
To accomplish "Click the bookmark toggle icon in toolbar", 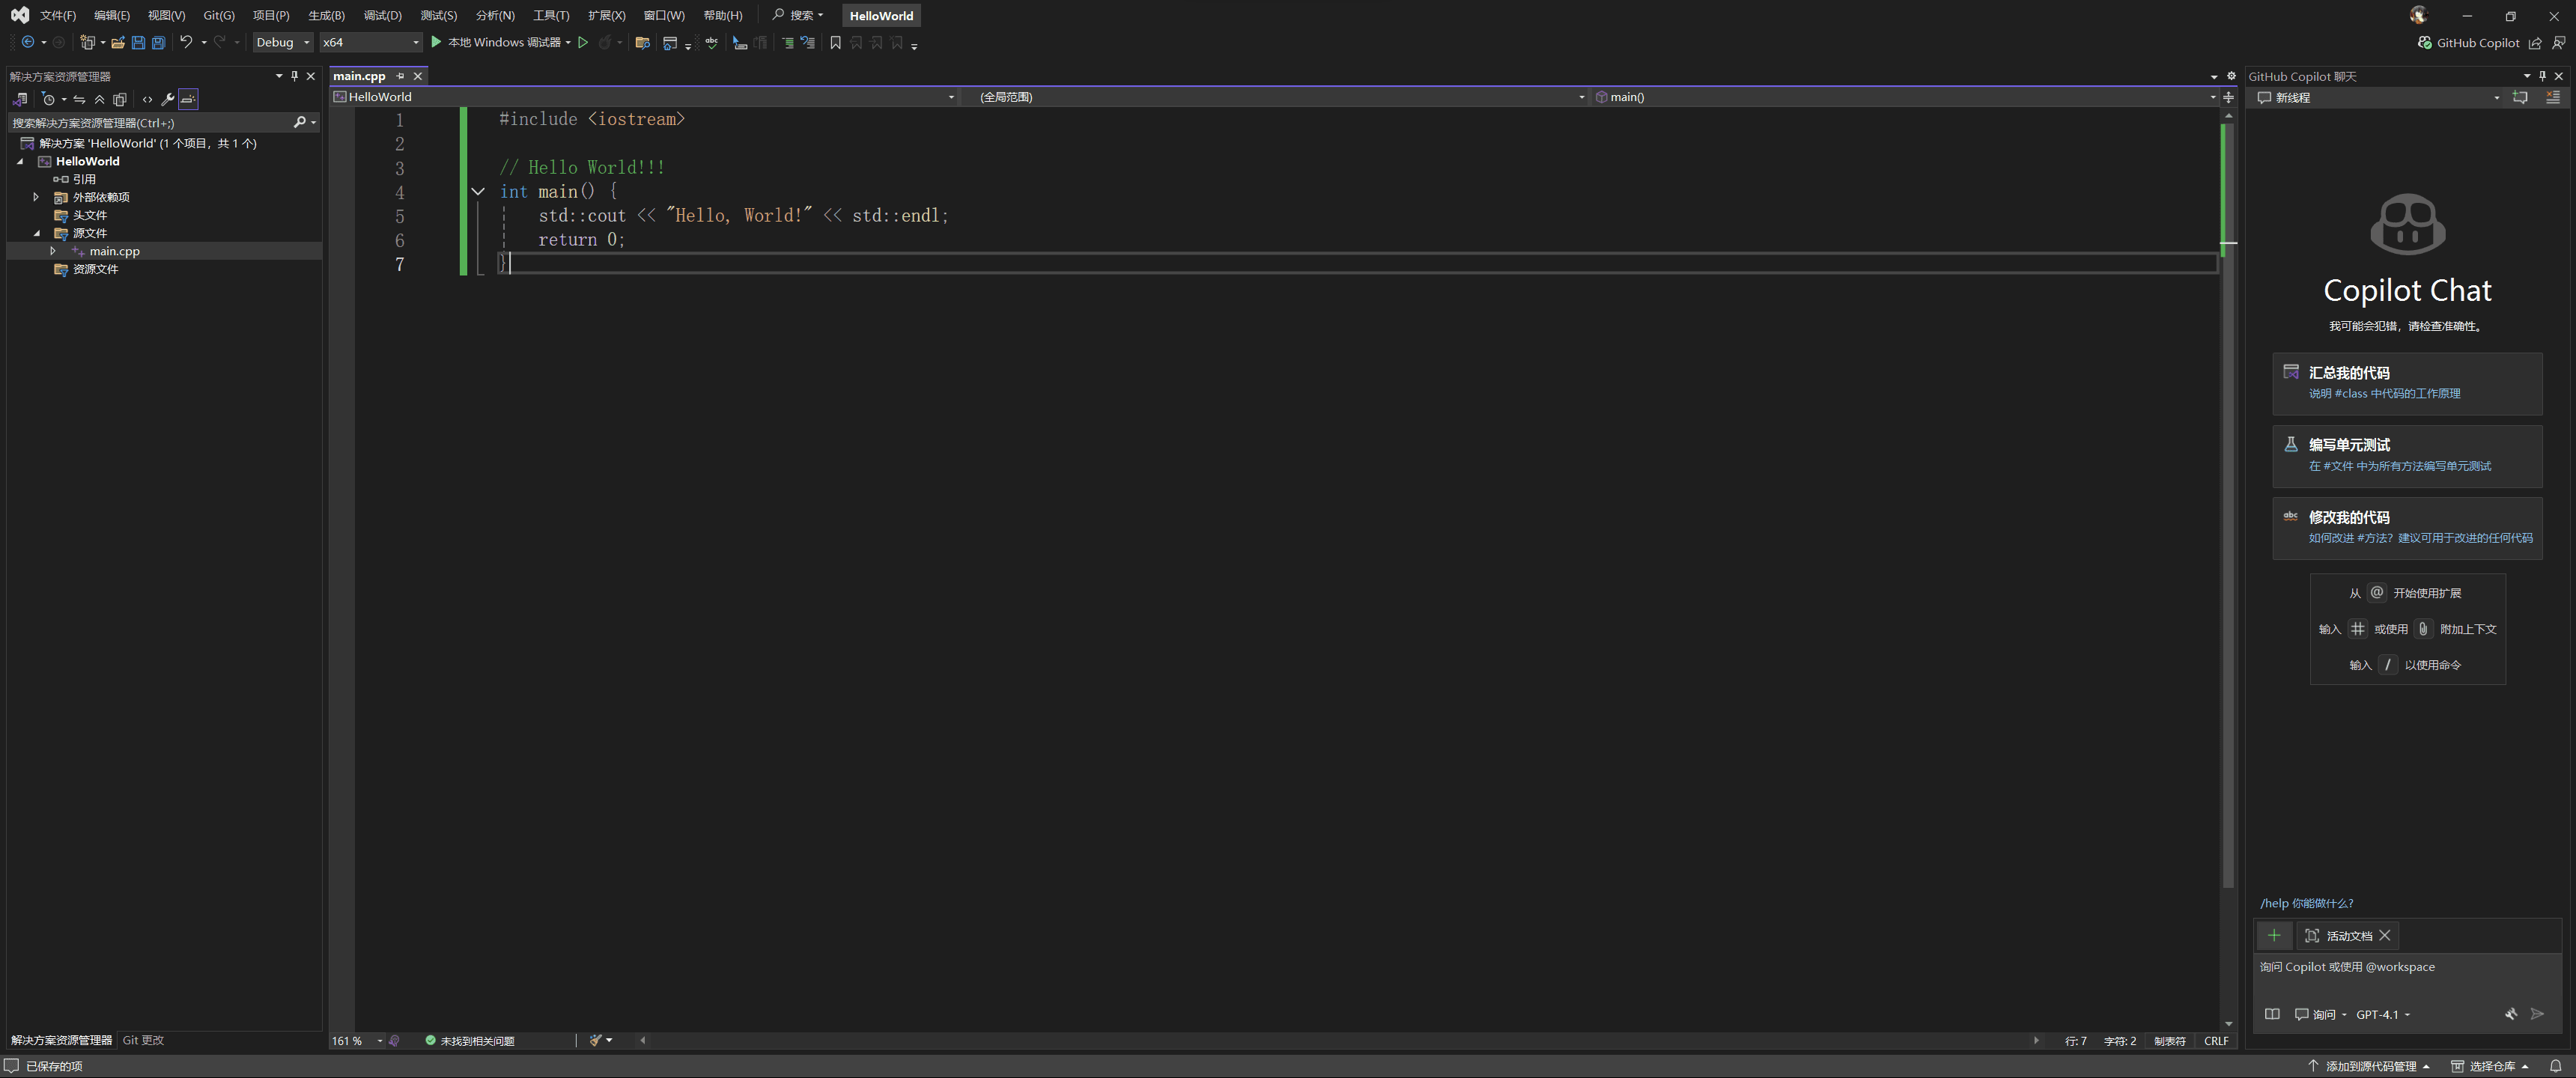I will (x=835, y=42).
